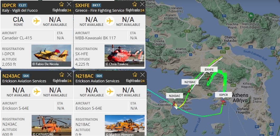
Task: Close the N243AC flight panel
Action: (x=69, y=75)
